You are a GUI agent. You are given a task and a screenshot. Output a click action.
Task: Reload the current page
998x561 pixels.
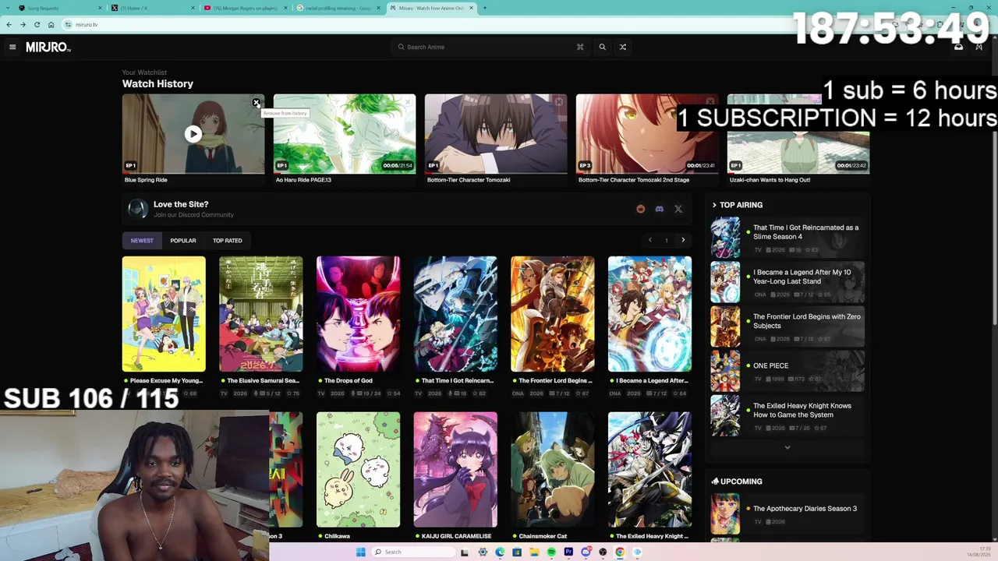(37, 24)
